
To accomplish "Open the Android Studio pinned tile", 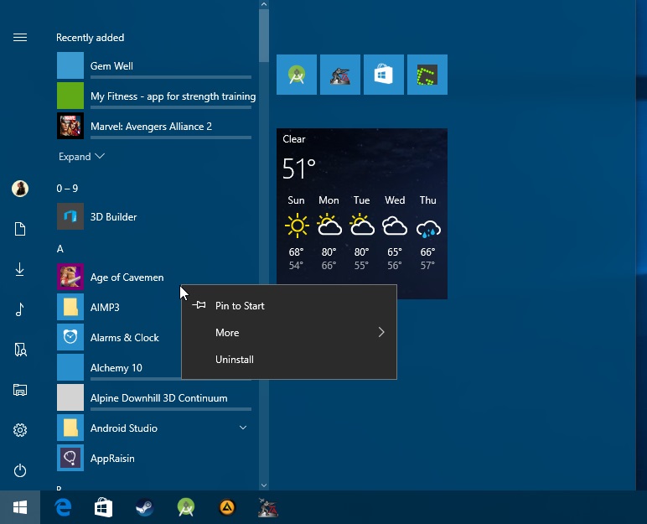I will [x=297, y=75].
